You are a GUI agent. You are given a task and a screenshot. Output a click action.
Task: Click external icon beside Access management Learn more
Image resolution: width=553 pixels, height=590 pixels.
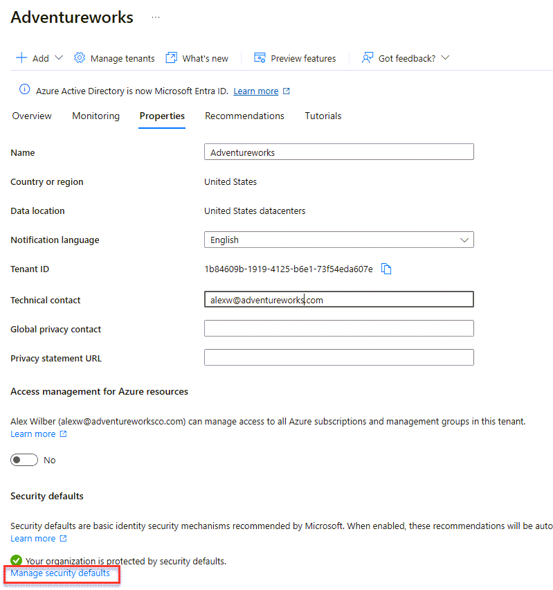(63, 434)
